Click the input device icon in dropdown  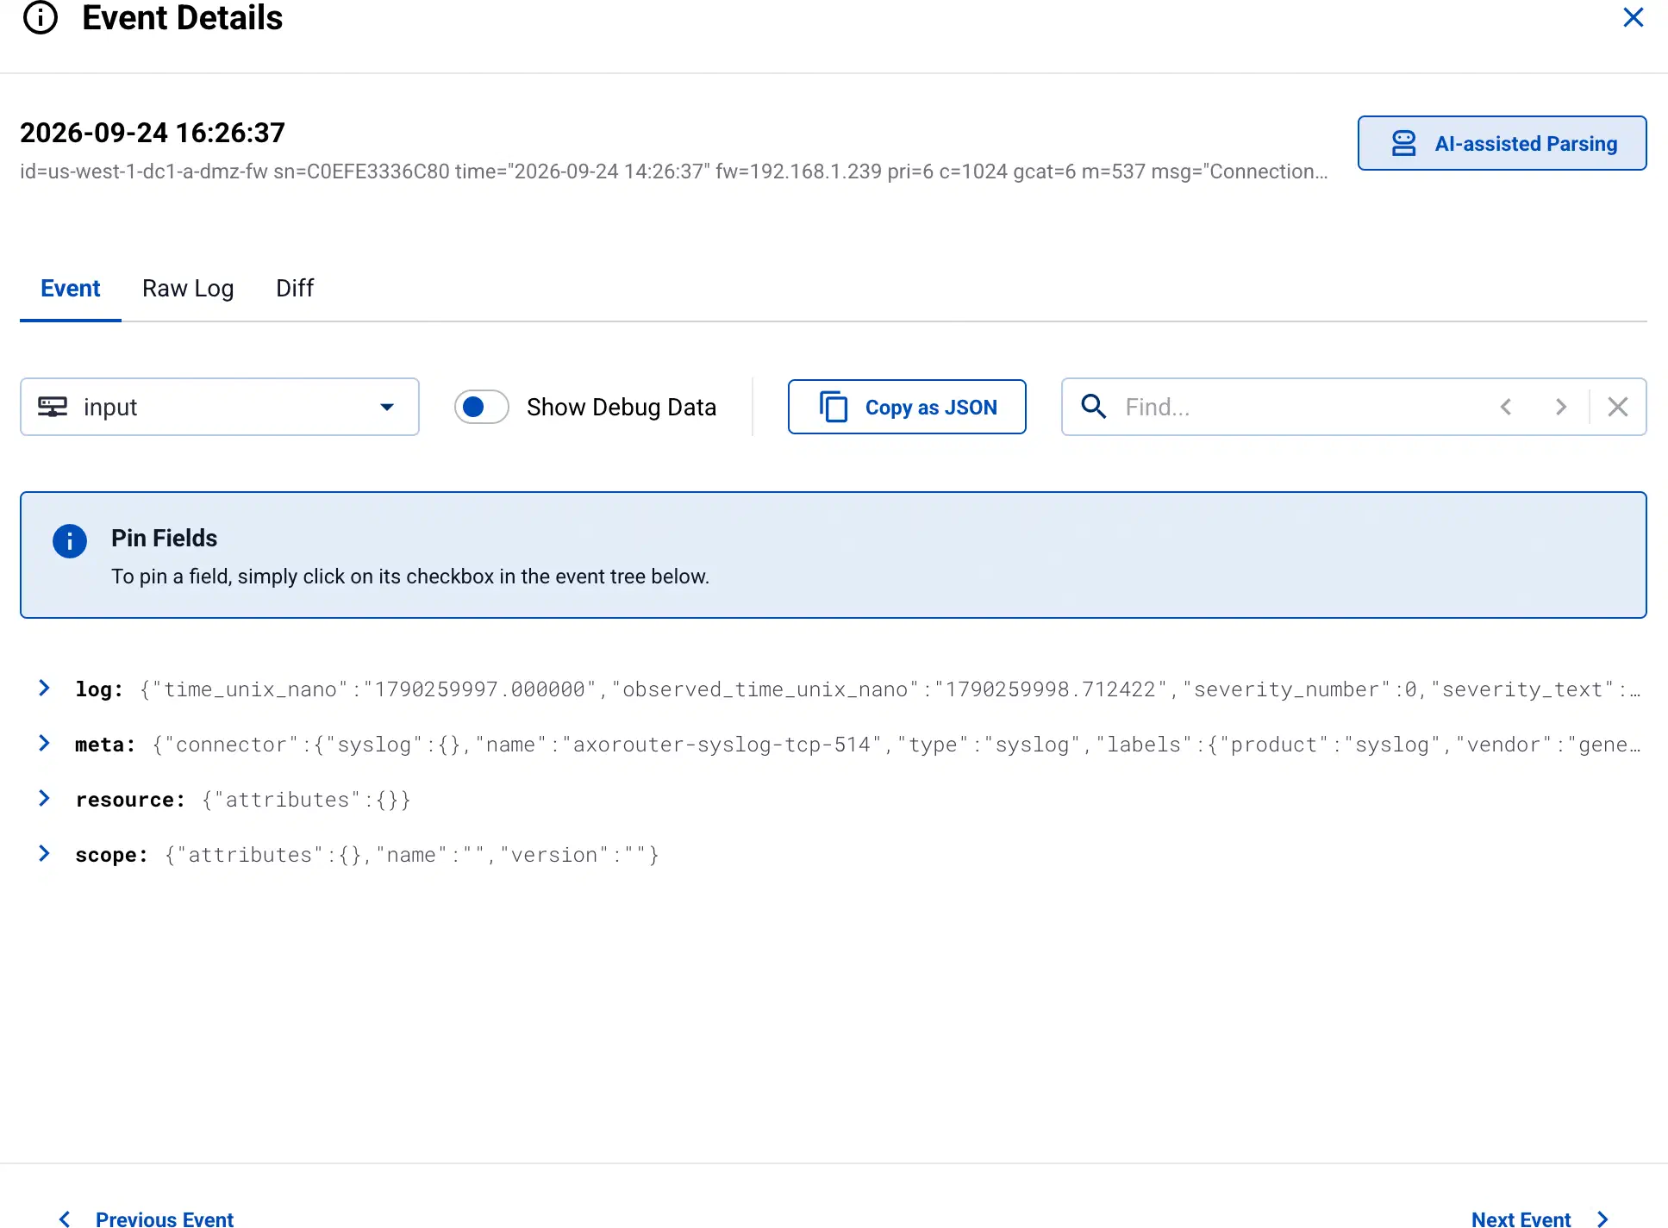pyautogui.click(x=53, y=407)
